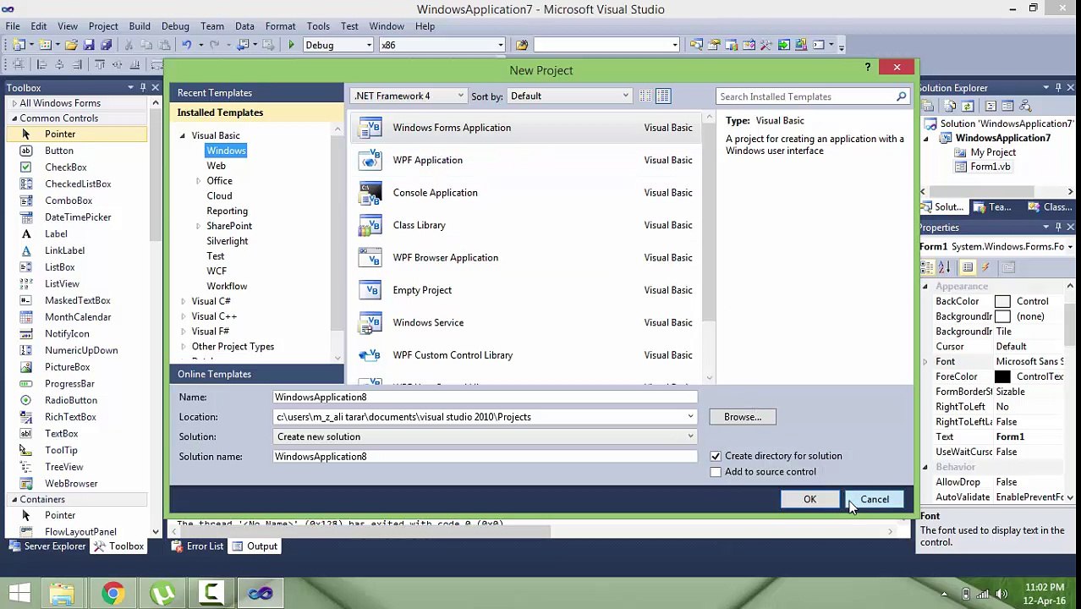Pin the Toolbox panel with auto-hide icon
1081x609 pixels.
coord(144,87)
